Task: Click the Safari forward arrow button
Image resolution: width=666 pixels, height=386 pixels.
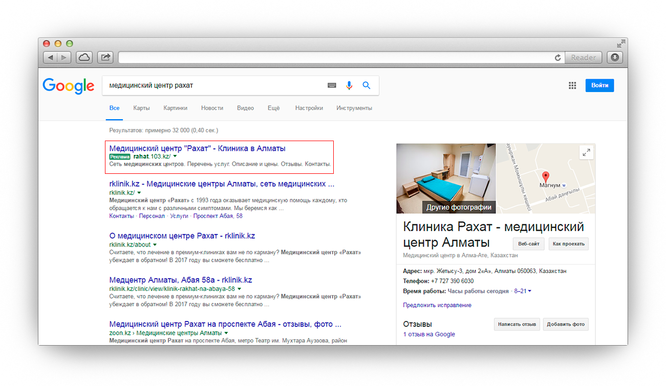Action: [65, 58]
